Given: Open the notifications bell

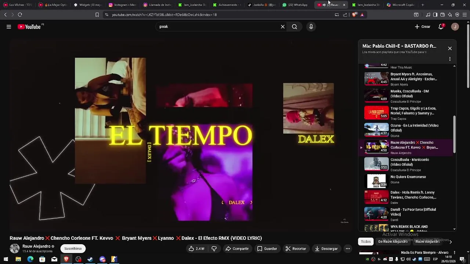Looking at the screenshot, I should click(x=441, y=27).
